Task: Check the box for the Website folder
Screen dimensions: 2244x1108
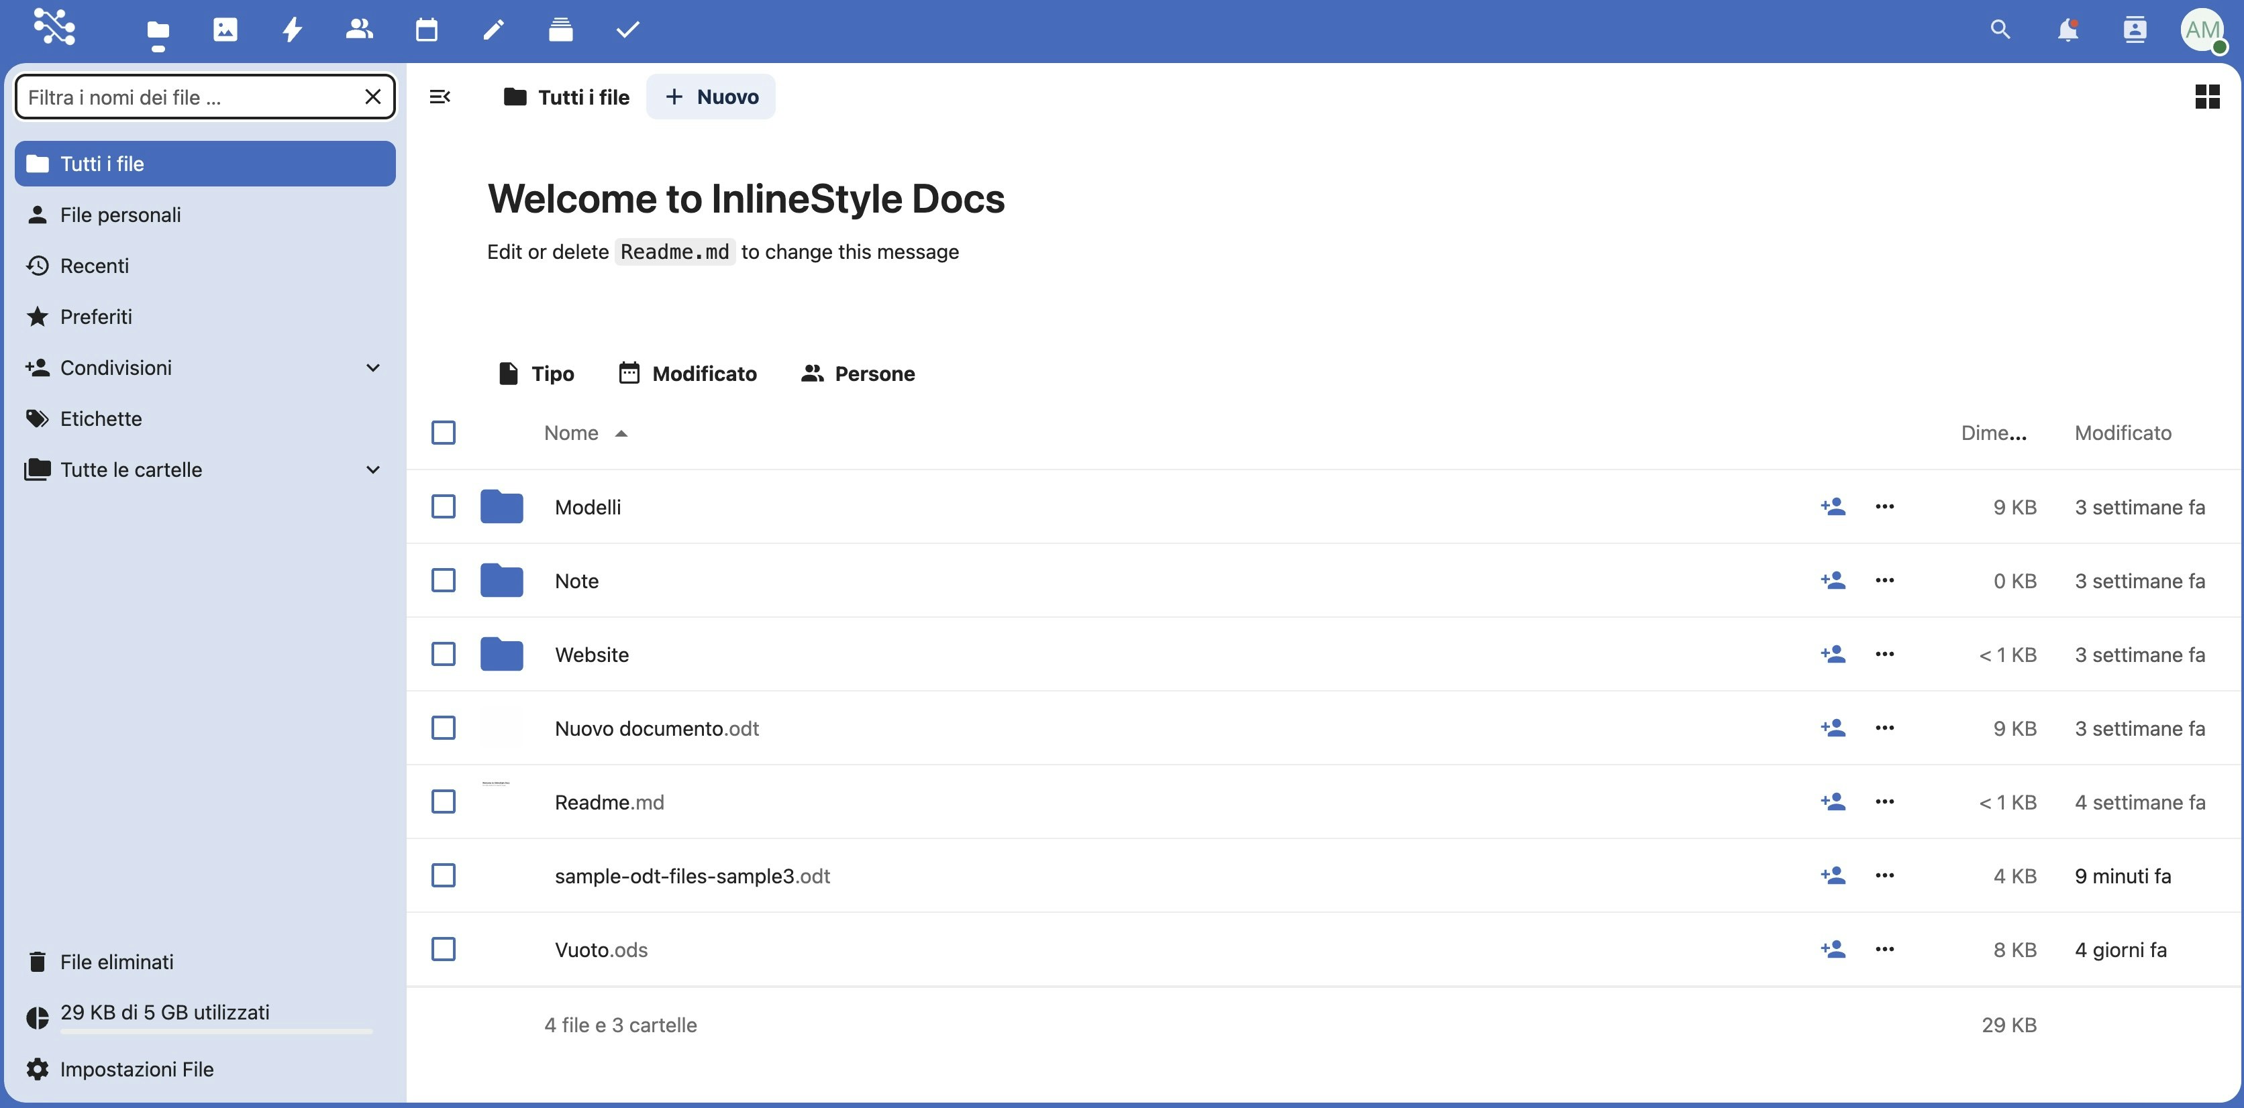Action: tap(444, 654)
